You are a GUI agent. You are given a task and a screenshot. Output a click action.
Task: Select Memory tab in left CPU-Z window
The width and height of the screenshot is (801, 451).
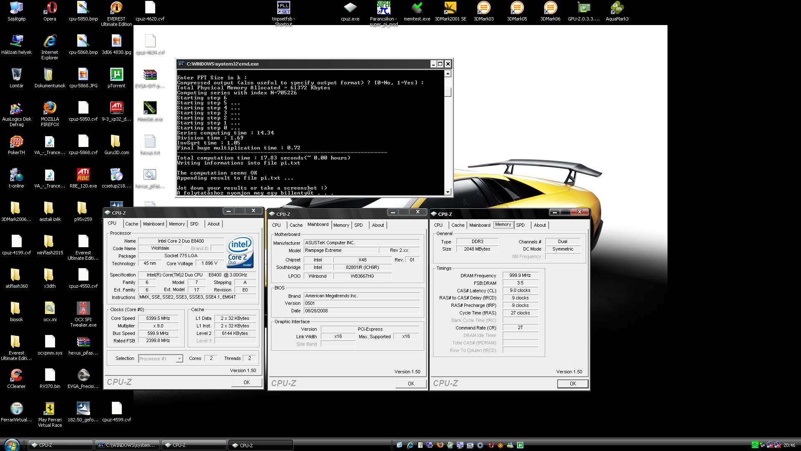[177, 224]
